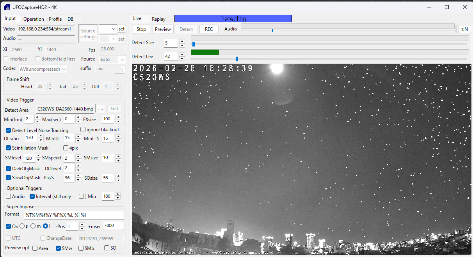Decrease SMlevel using its down arrow
This screenshot has height=257, width=473.
[x=38, y=161]
